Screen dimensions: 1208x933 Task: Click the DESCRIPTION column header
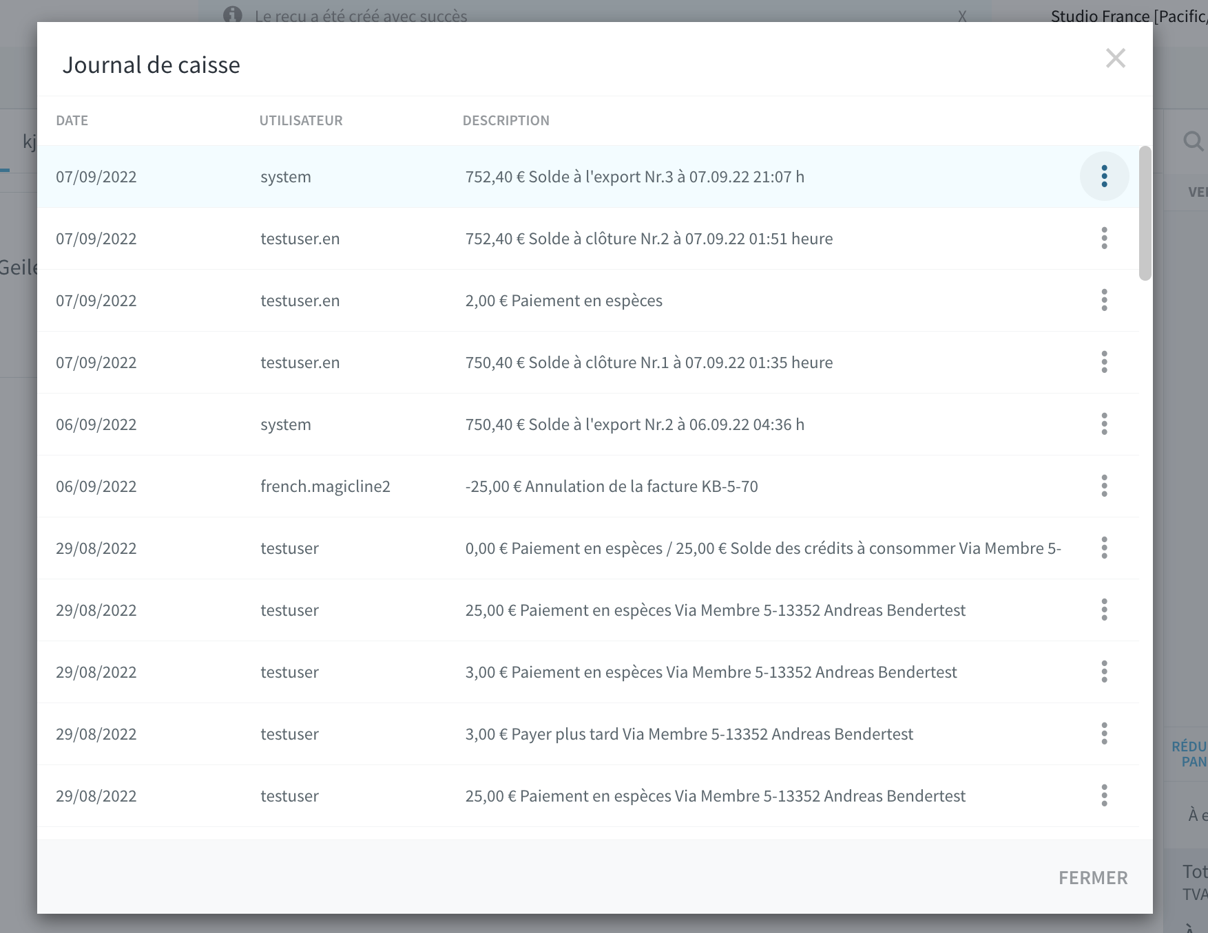[x=506, y=120]
